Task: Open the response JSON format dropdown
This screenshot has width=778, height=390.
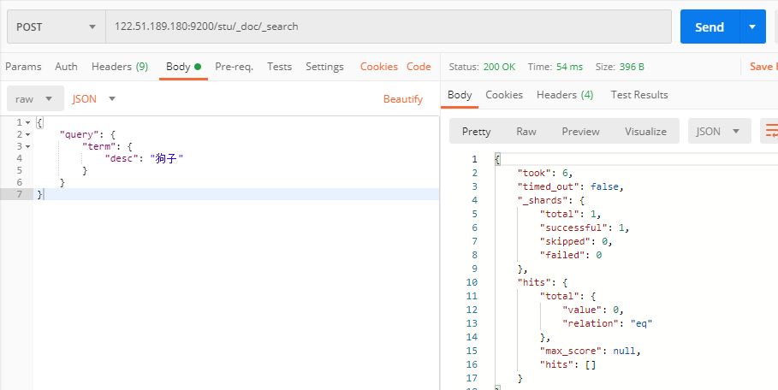Action: click(719, 132)
